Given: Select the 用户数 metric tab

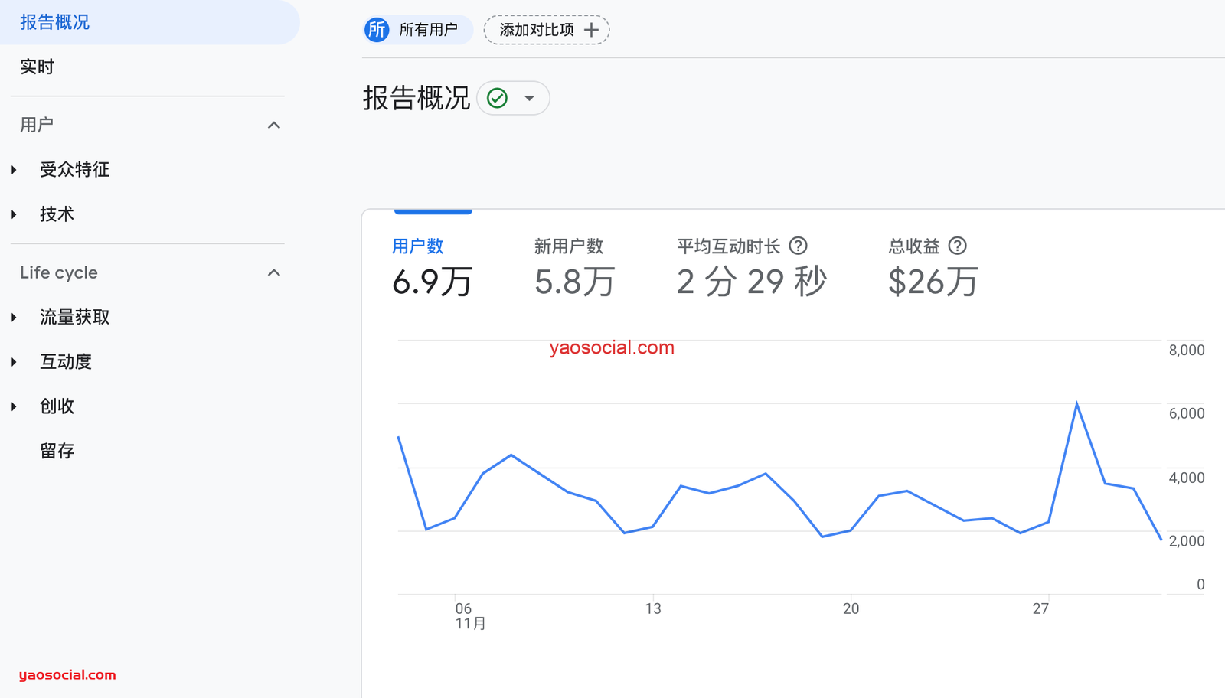Looking at the screenshot, I should point(418,246).
